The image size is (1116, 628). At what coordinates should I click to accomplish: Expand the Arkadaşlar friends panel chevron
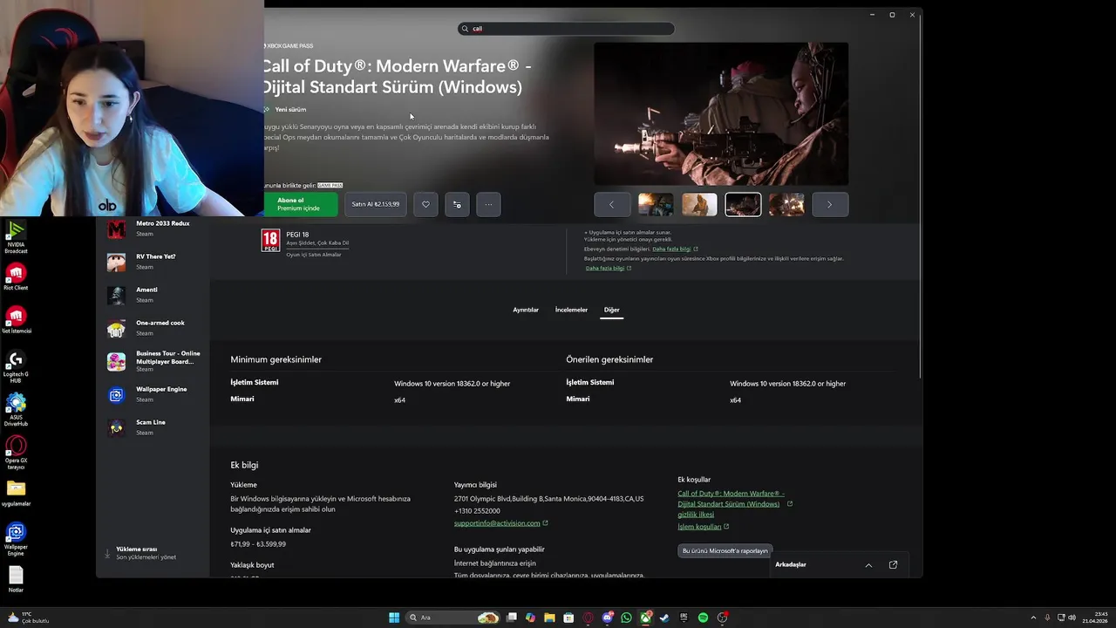click(868, 564)
